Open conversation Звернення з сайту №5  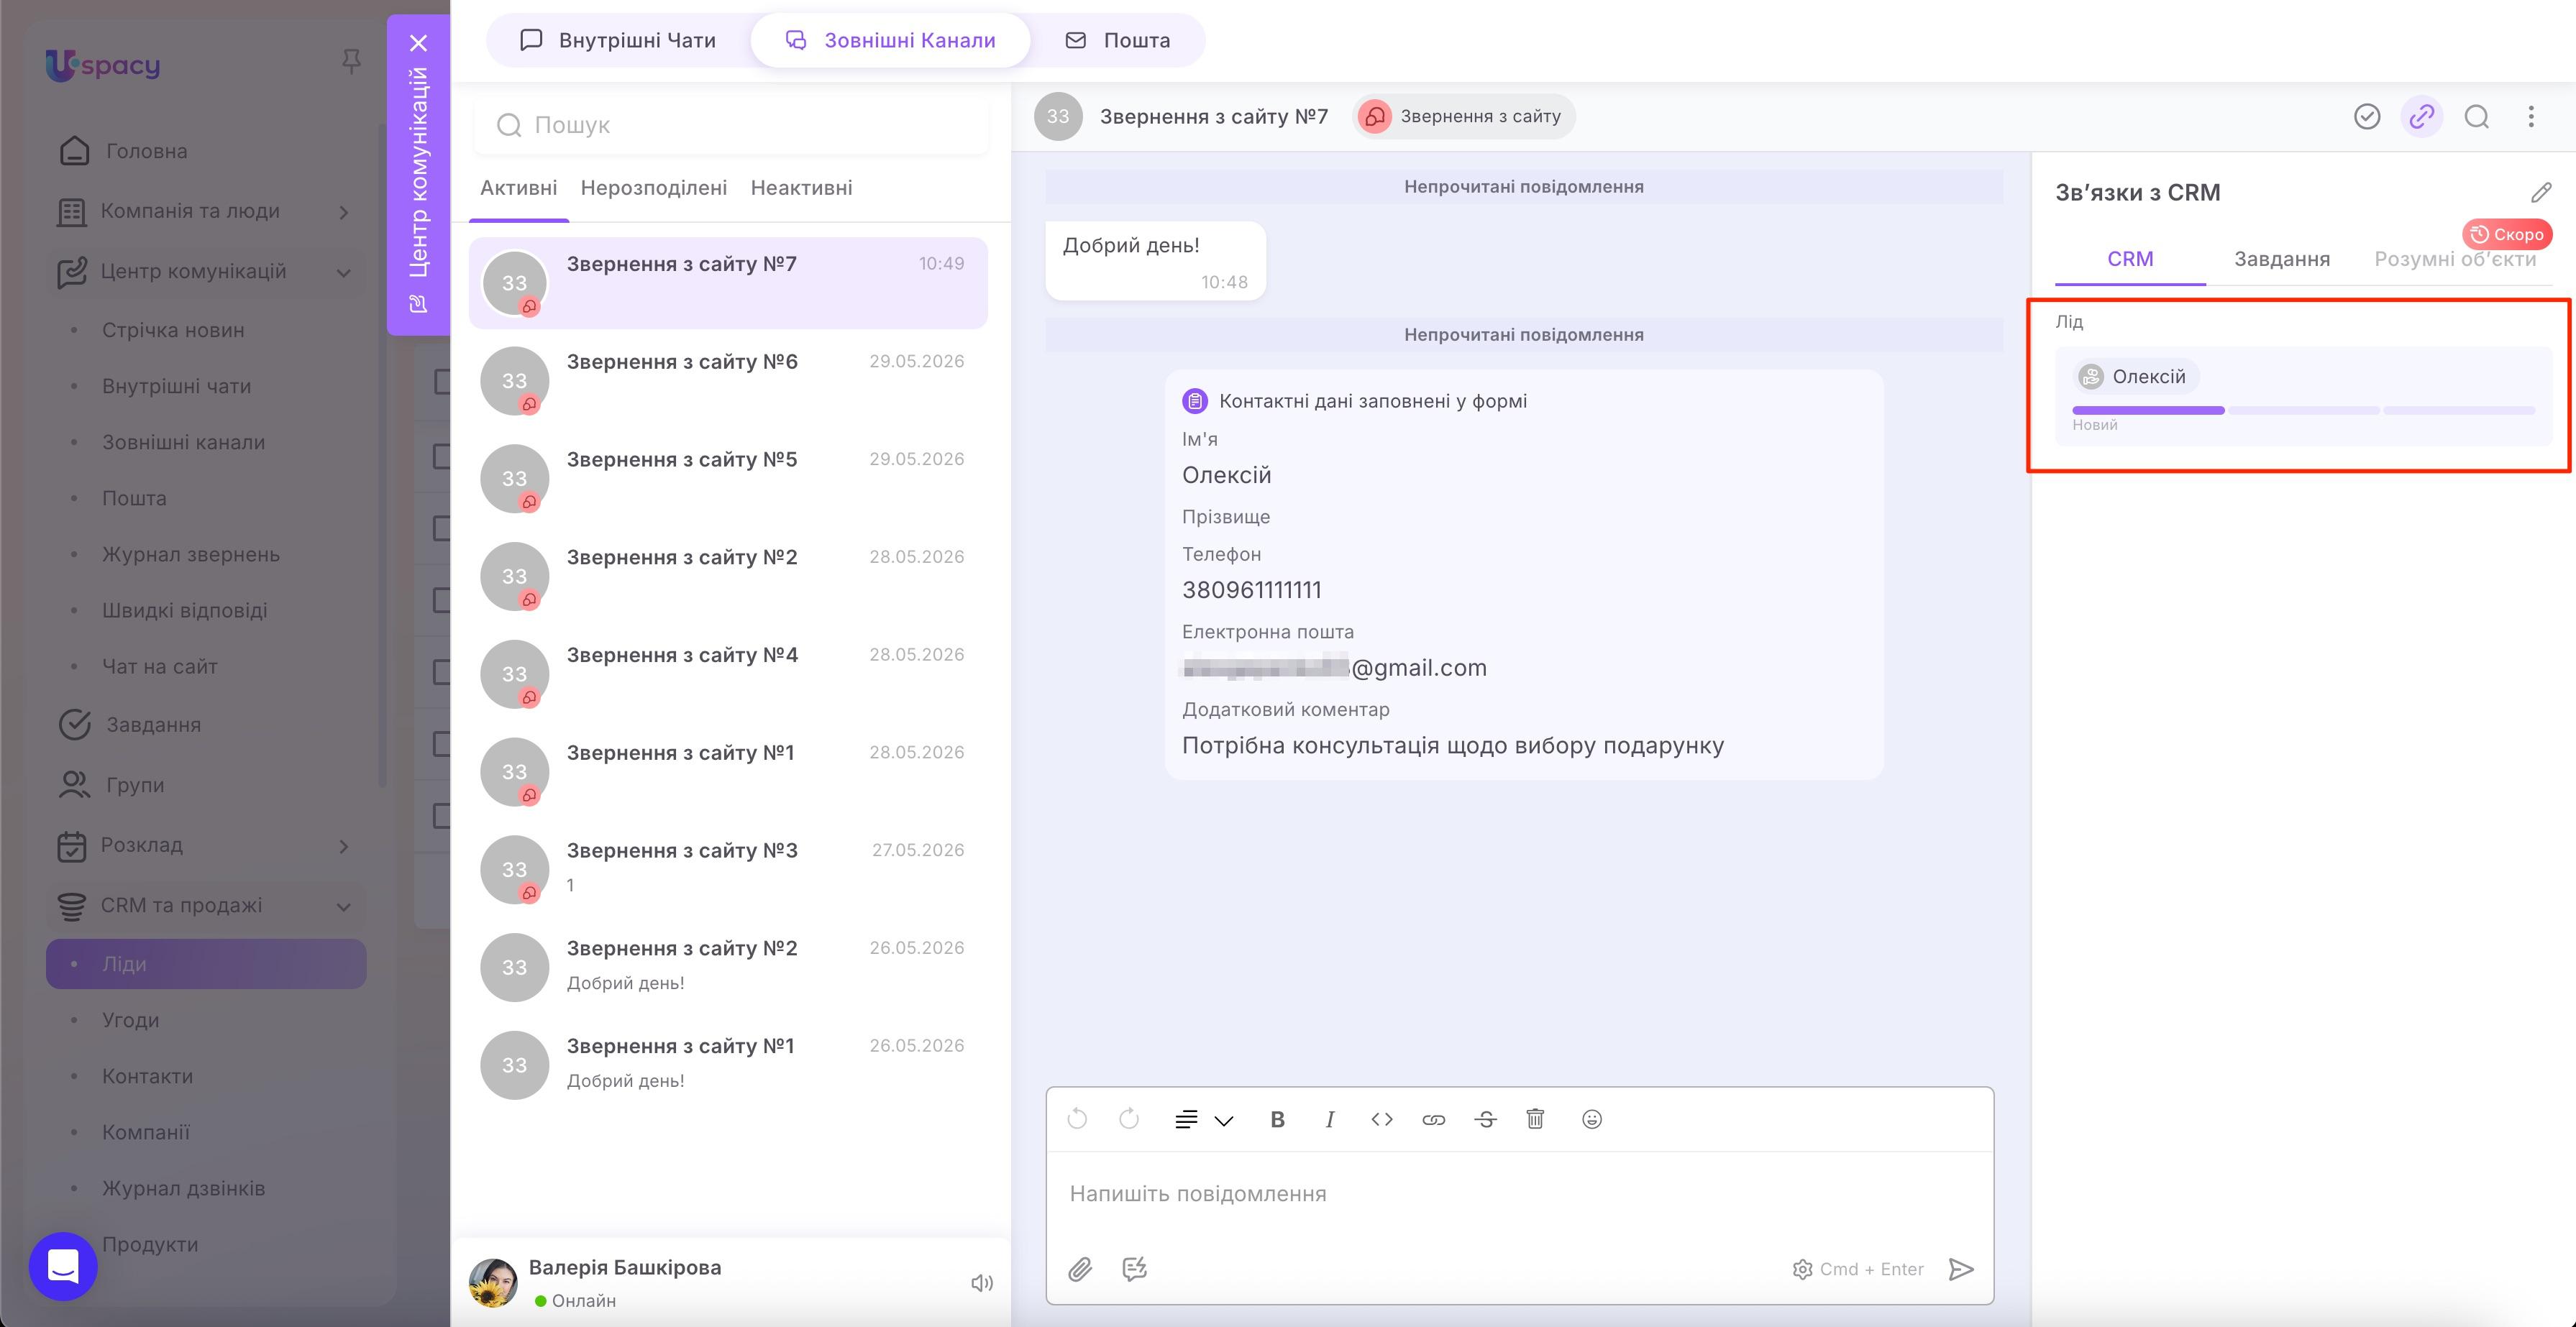pos(728,477)
